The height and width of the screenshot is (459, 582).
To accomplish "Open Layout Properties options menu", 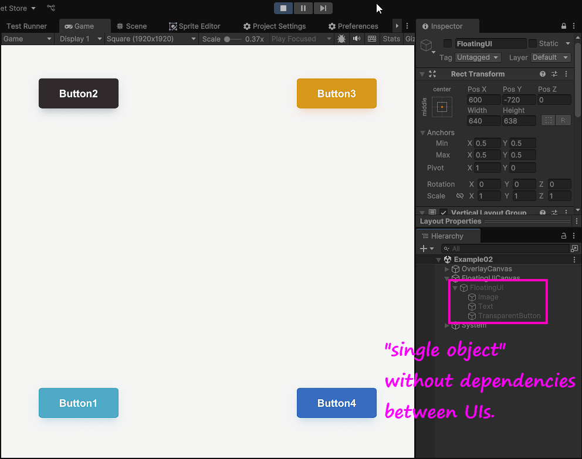I will [x=577, y=222].
